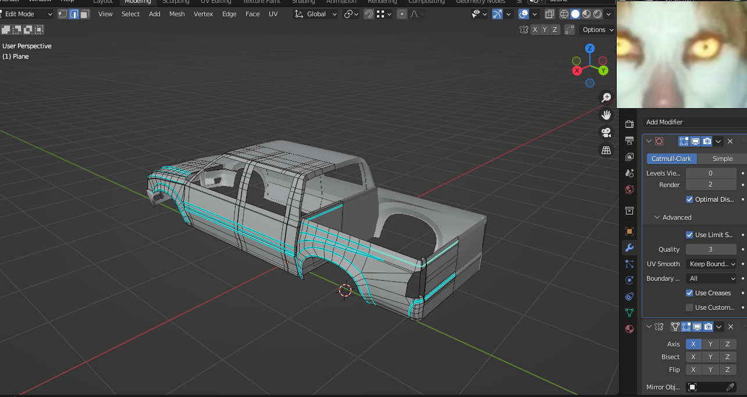This screenshot has width=747, height=397.
Task: Remove the Subdivision modifier with X
Action: click(730, 141)
